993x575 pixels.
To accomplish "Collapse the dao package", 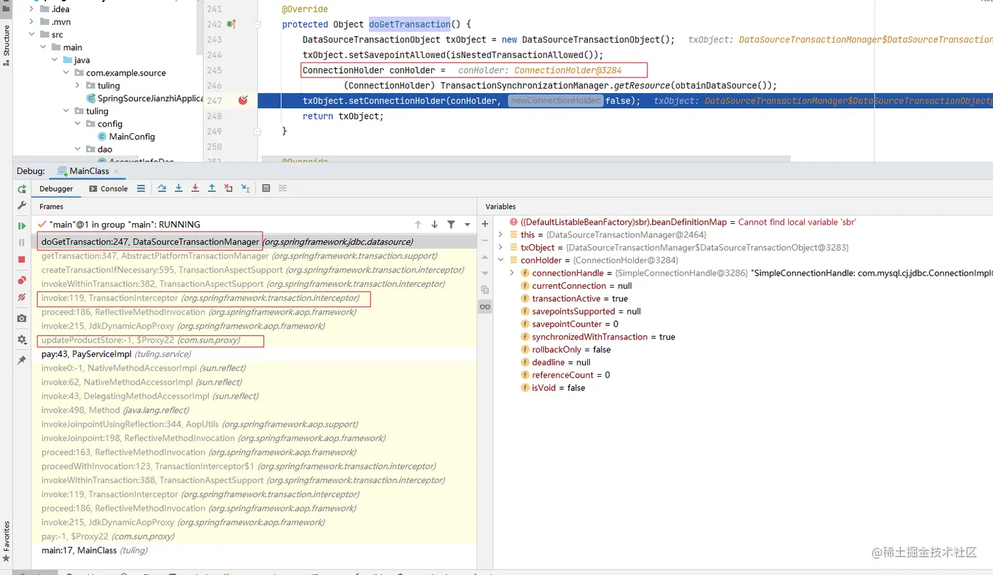I will 77,149.
